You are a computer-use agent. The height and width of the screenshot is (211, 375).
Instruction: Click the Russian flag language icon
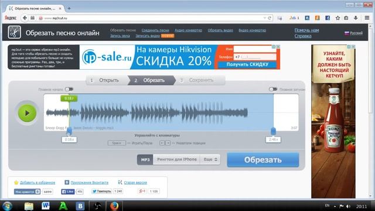(346, 33)
